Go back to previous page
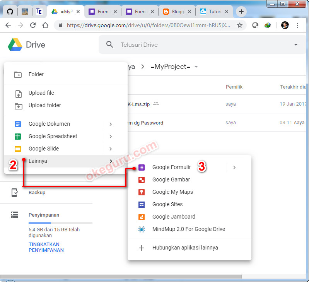 point(8,25)
